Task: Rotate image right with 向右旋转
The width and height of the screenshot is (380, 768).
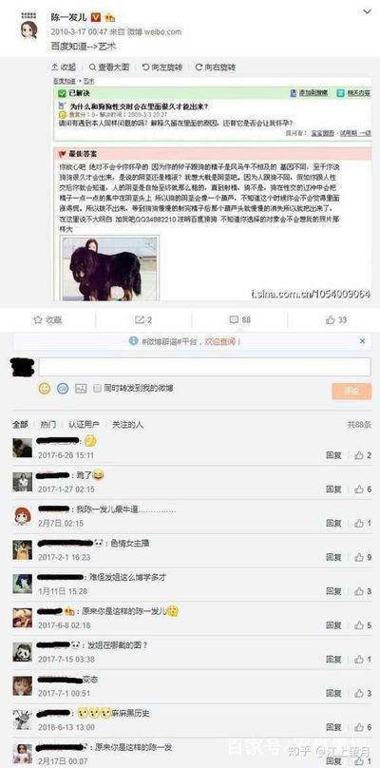Action: [x=216, y=67]
